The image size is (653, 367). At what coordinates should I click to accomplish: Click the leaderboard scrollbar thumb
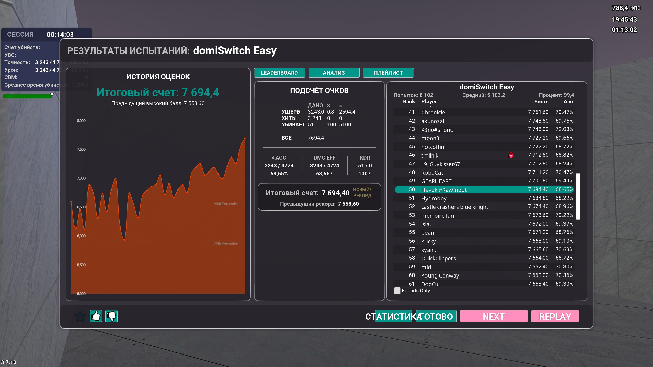(578, 196)
